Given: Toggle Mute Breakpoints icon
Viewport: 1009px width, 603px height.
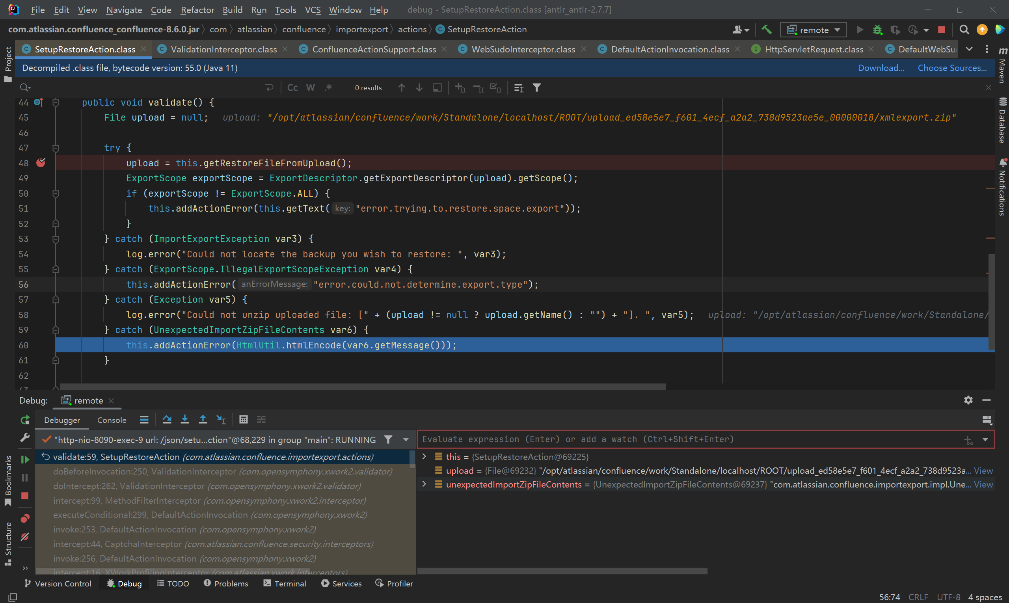Looking at the screenshot, I should pyautogui.click(x=25, y=537).
